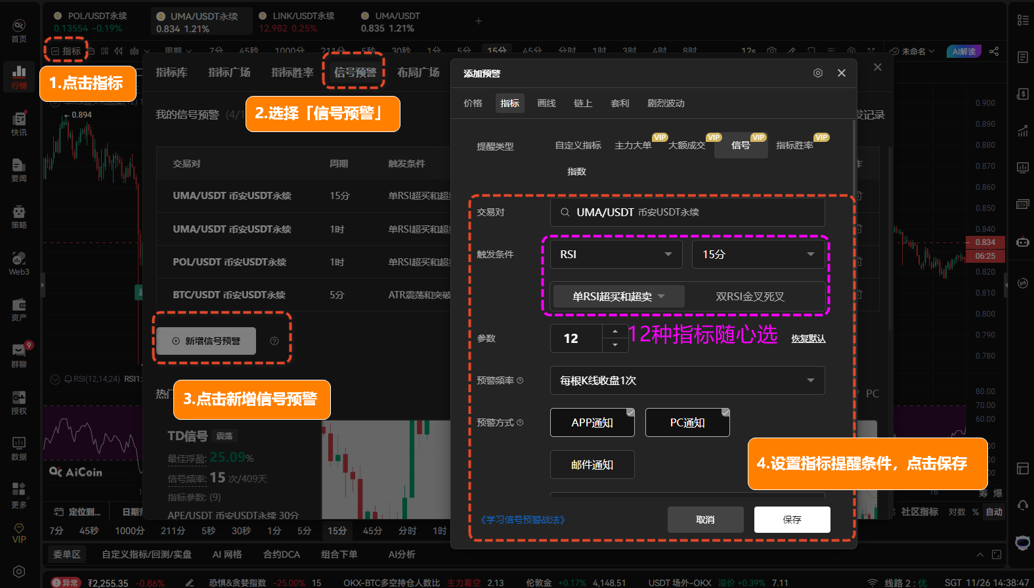
Task: Click the 指标 indicator chart button
Action: point(66,51)
